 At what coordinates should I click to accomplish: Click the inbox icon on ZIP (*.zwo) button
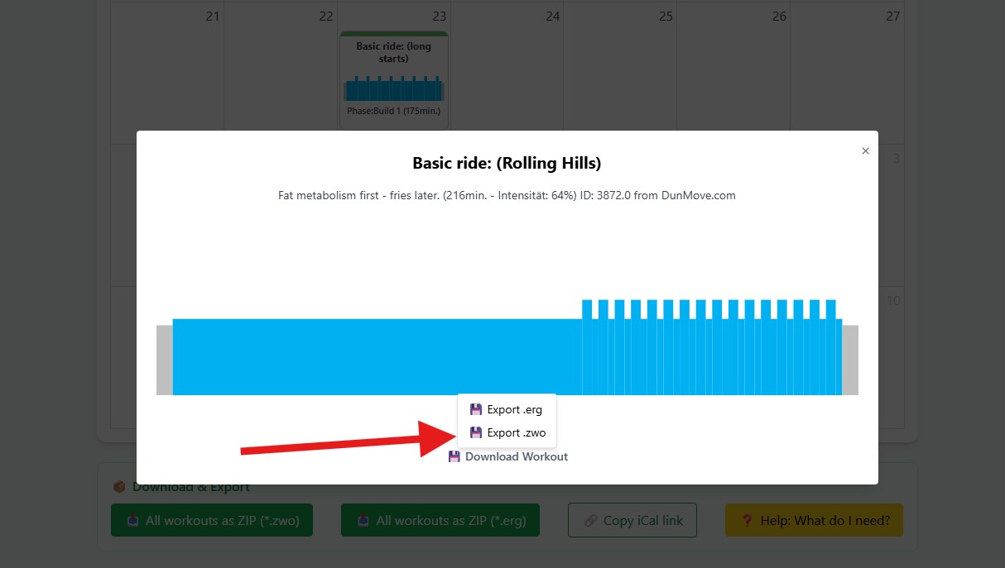tap(133, 521)
